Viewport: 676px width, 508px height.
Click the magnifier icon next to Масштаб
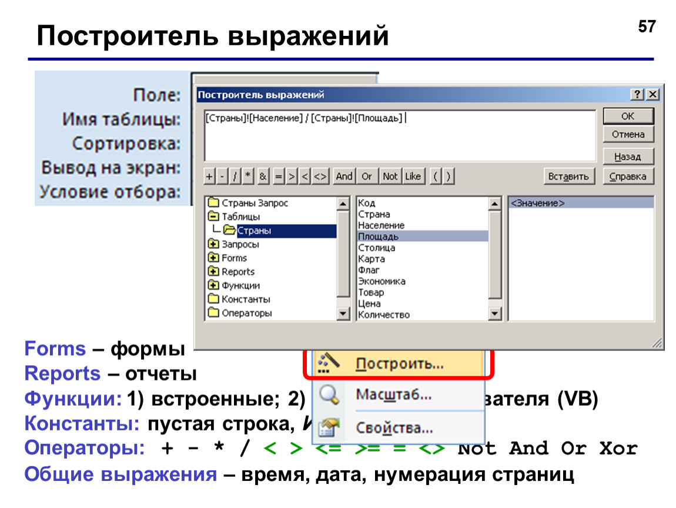tap(329, 395)
